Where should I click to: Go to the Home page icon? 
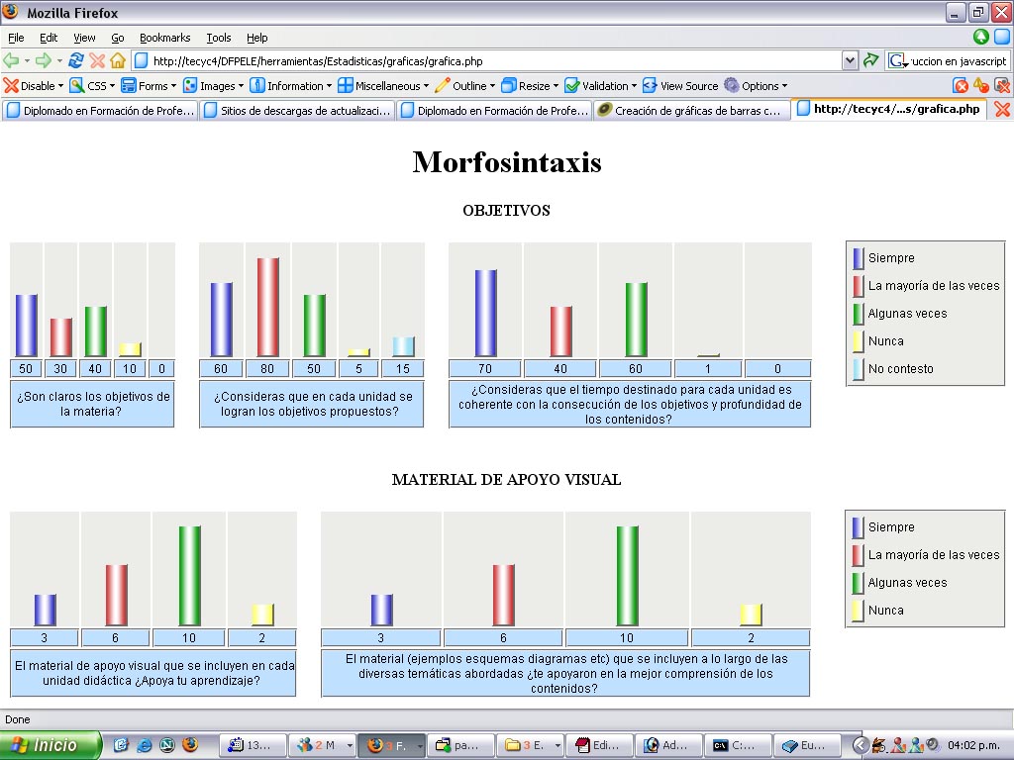(118, 60)
